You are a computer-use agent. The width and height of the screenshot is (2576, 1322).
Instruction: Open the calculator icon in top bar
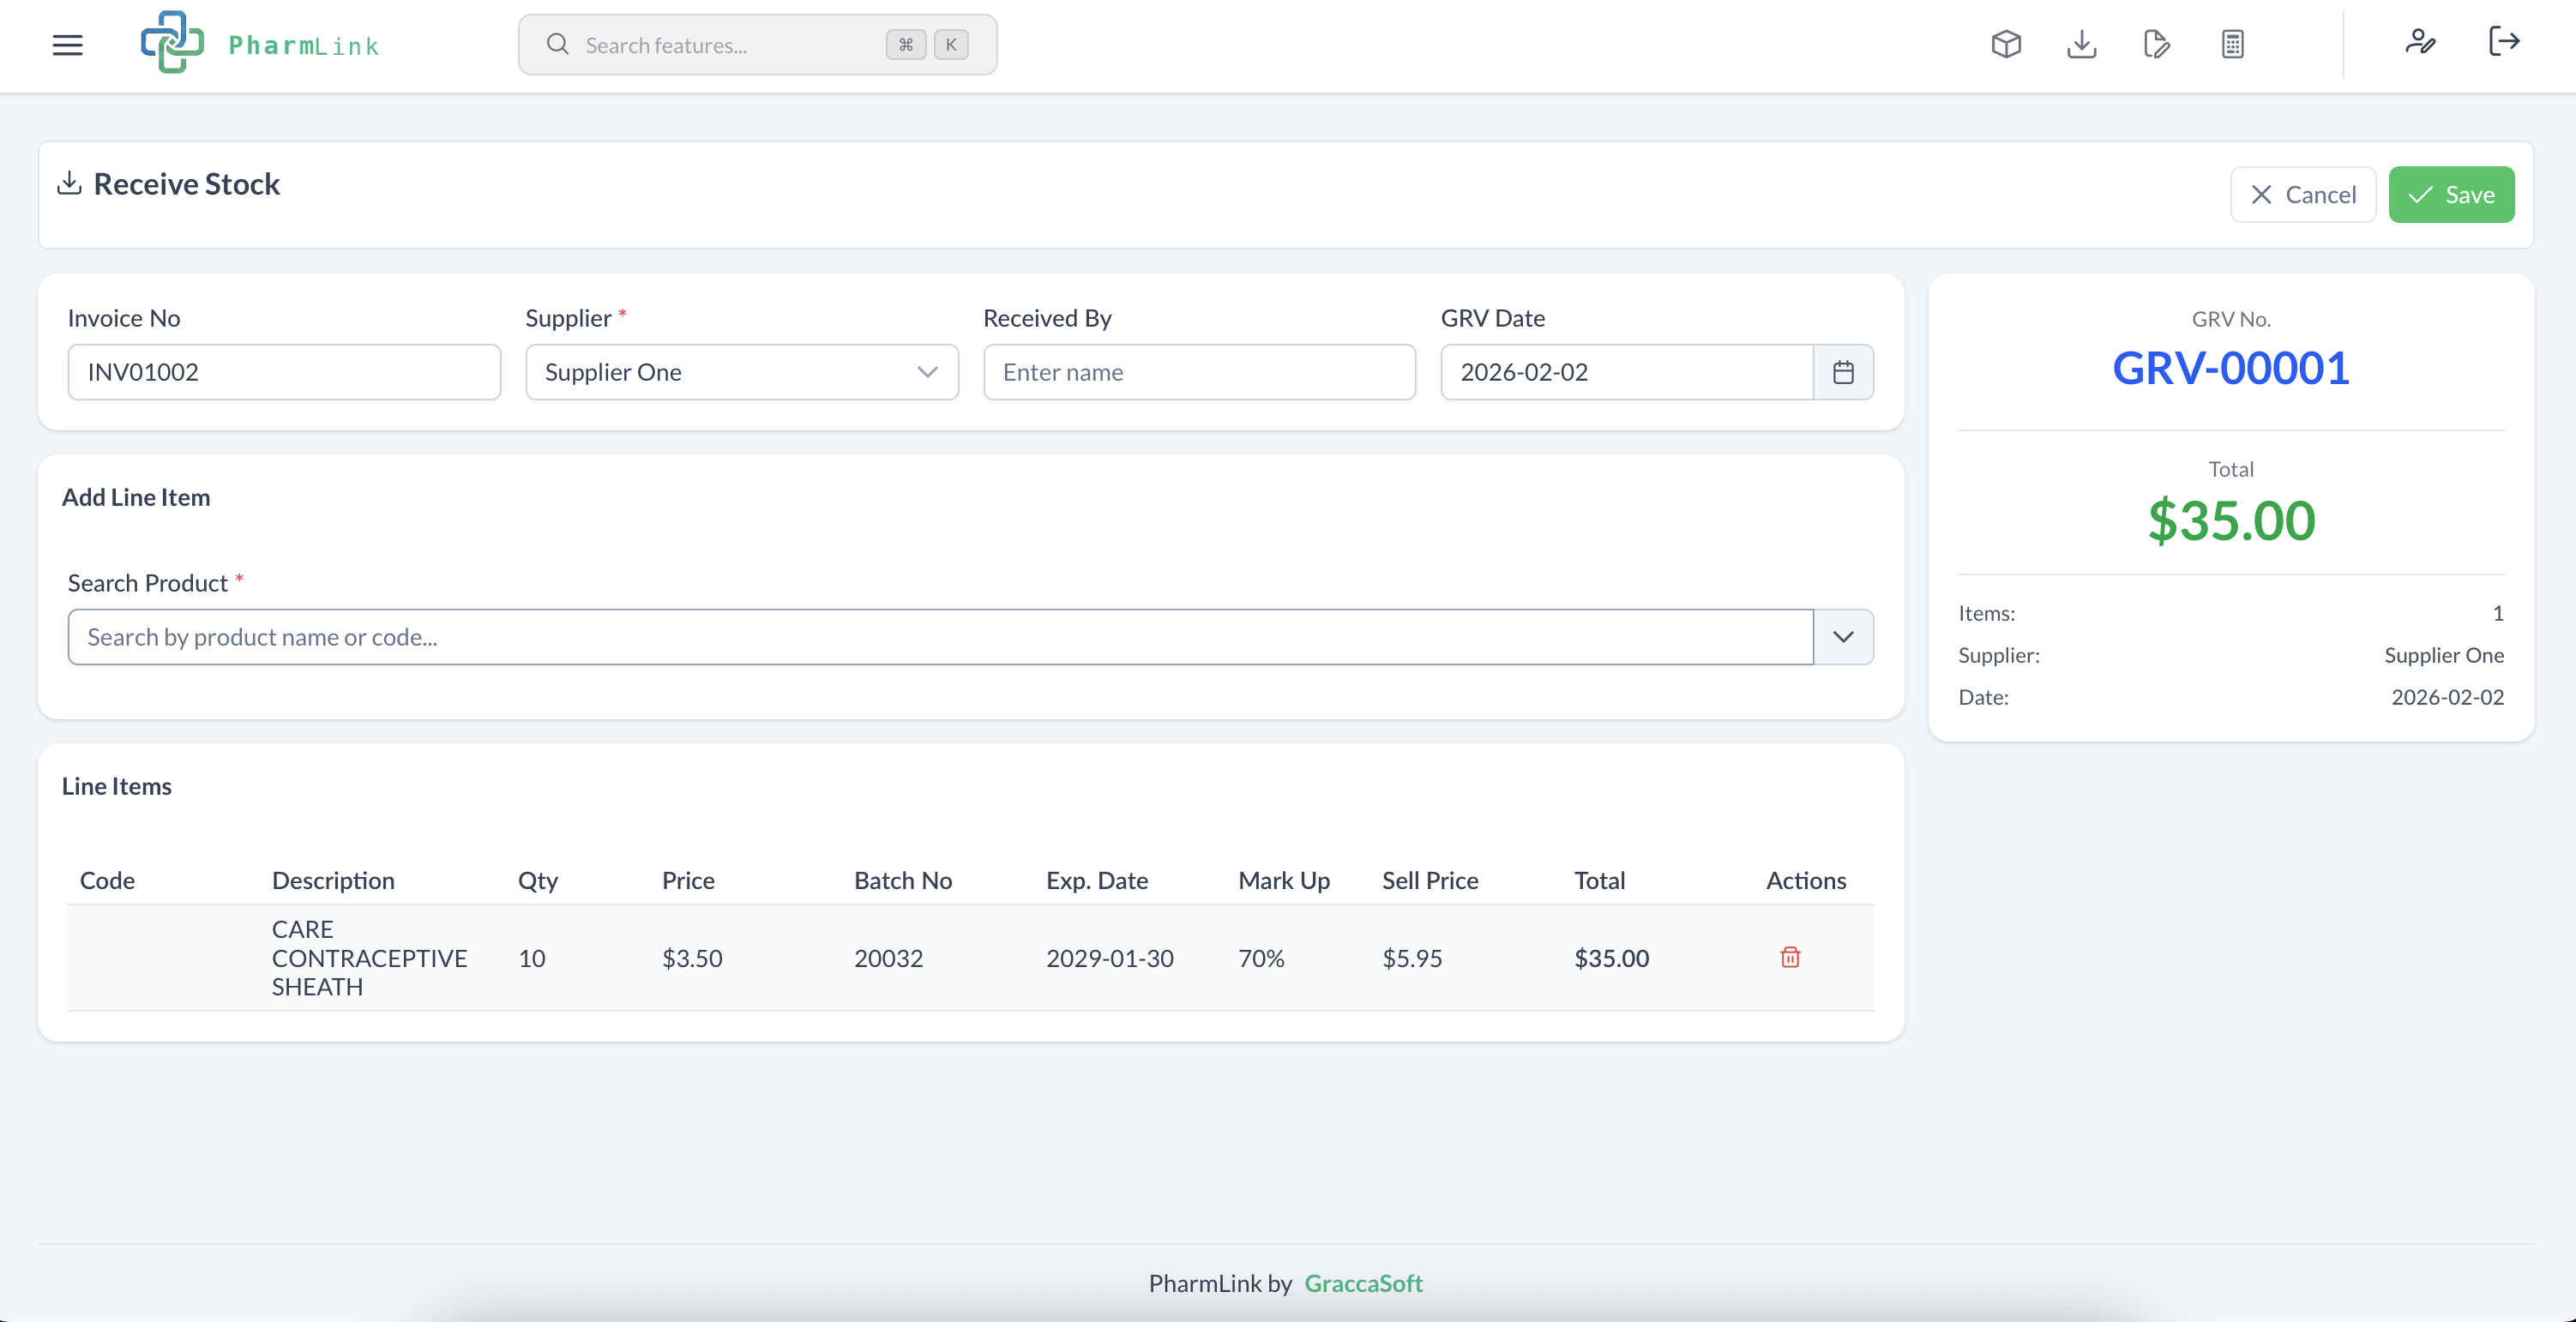[2231, 44]
